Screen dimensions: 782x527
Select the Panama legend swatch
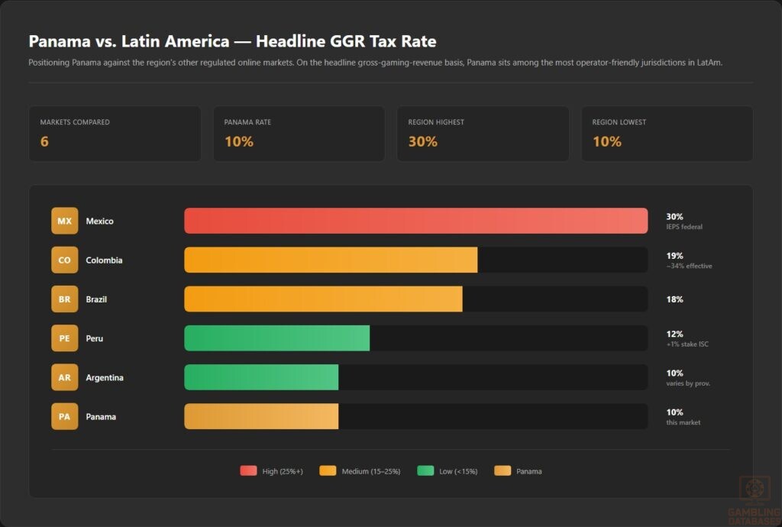502,470
